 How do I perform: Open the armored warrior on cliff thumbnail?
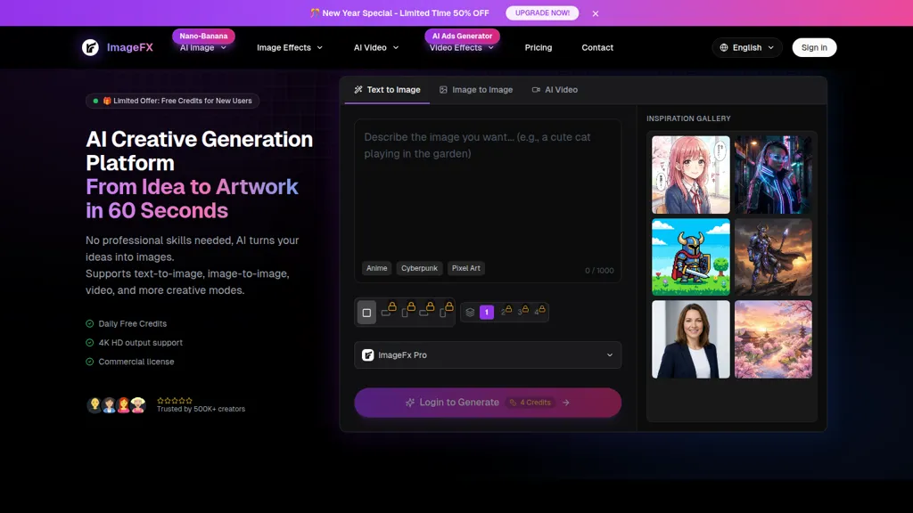[773, 257]
